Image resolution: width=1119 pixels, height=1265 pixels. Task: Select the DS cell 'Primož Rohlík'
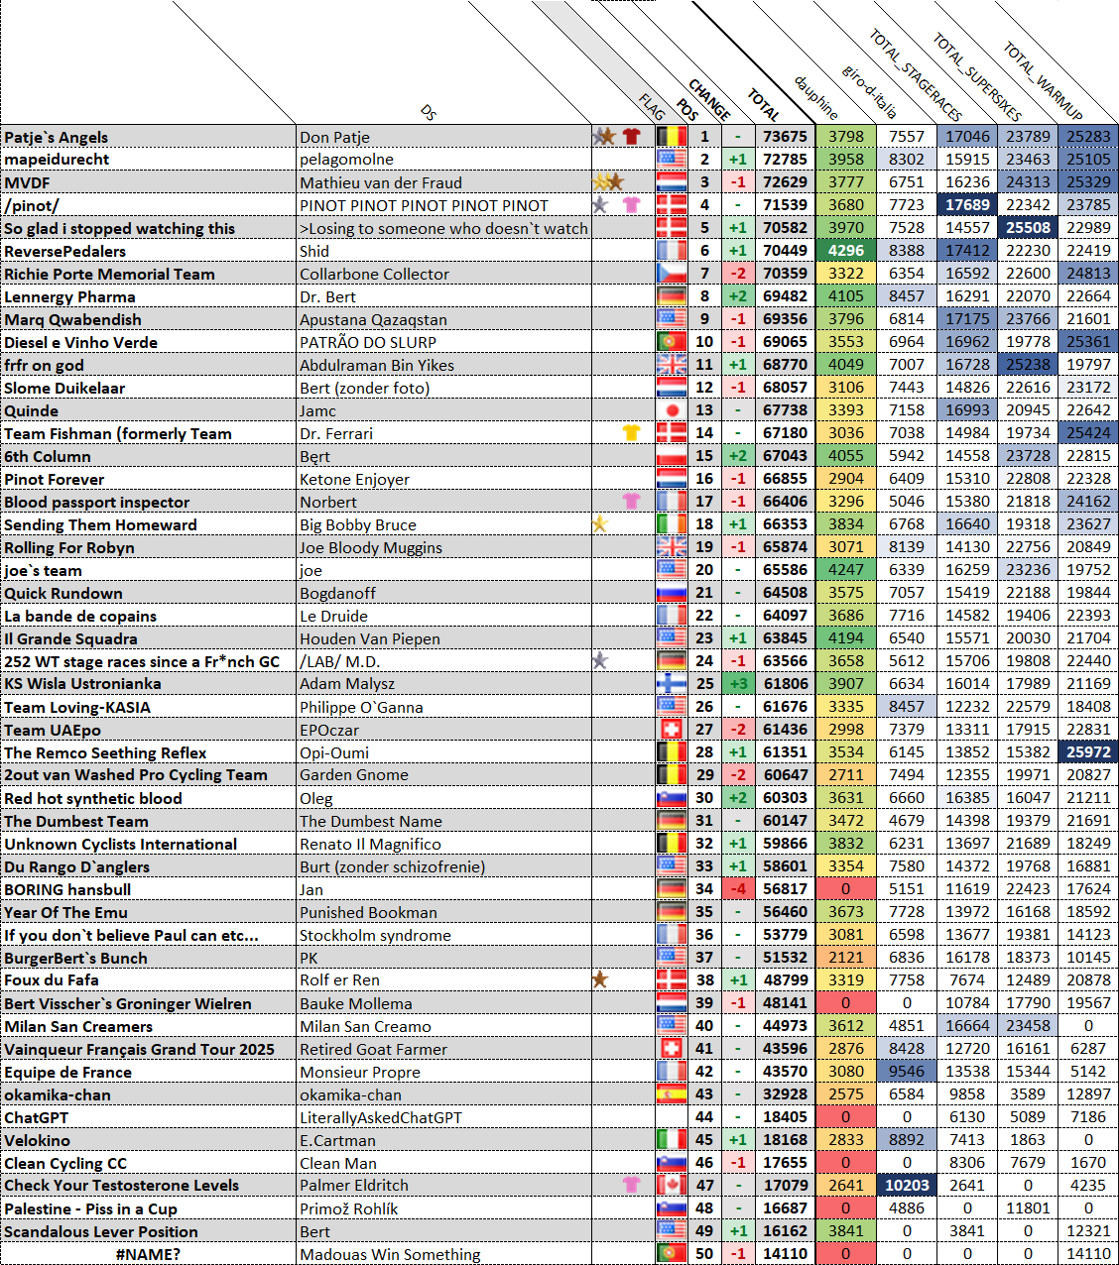pos(444,1207)
